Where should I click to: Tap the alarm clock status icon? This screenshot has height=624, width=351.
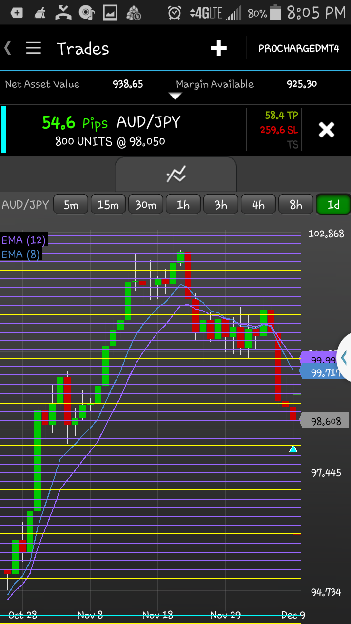click(175, 13)
